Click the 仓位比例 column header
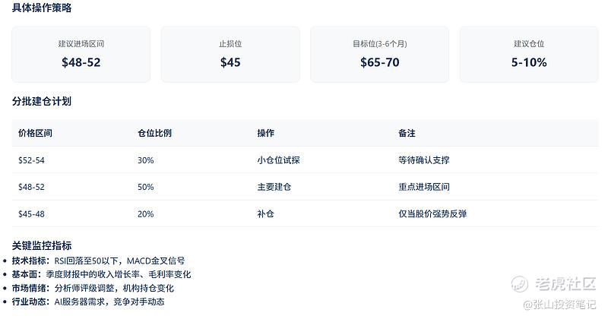This screenshot has height=319, width=608. point(154,133)
